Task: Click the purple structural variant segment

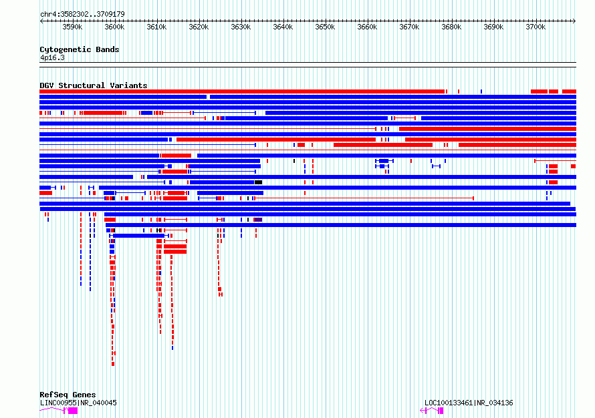Action: coord(258,220)
